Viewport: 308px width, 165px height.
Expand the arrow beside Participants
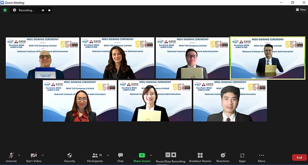(108, 155)
